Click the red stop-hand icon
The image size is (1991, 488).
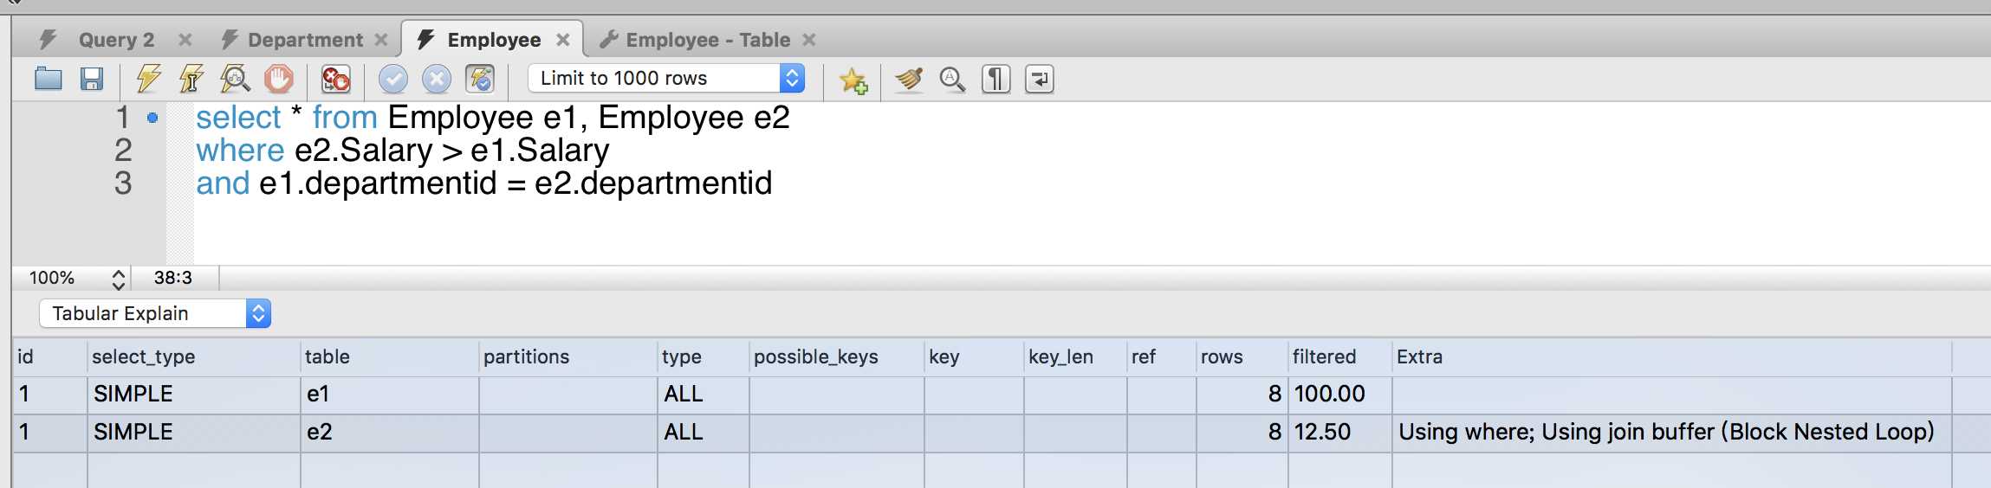[x=278, y=80]
